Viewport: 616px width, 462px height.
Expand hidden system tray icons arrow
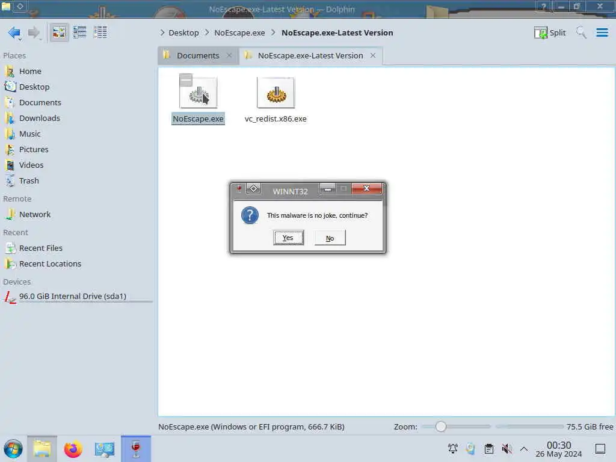[524, 448]
